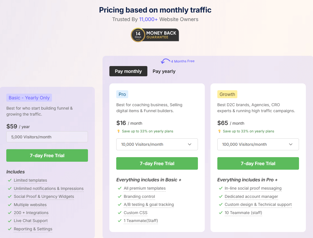Select the Growth plan tab label
This screenshot has height=238, width=313.
[x=227, y=94]
